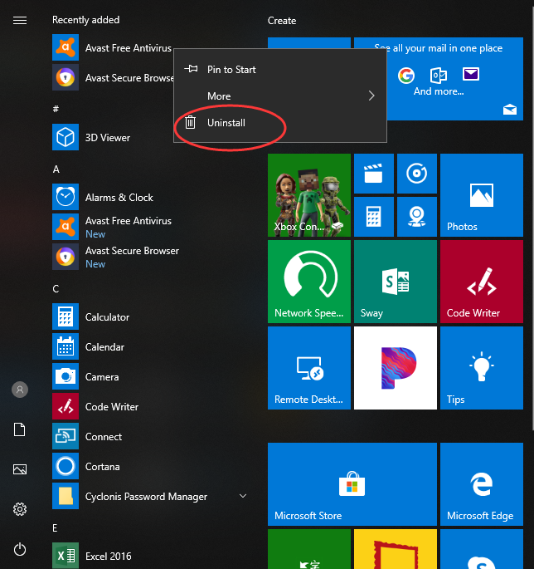The height and width of the screenshot is (569, 534).
Task: Open Groove Music disc tile
Action: [417, 174]
